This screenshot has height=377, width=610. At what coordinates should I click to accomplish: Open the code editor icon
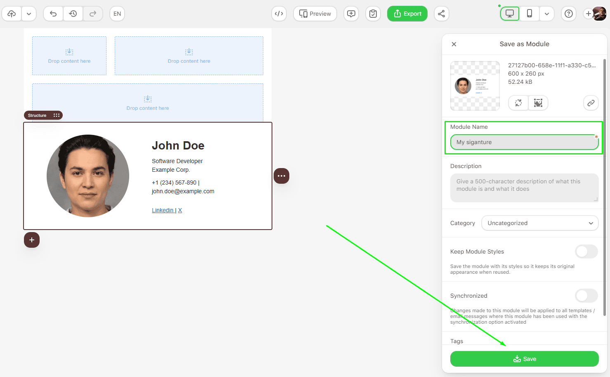point(279,14)
